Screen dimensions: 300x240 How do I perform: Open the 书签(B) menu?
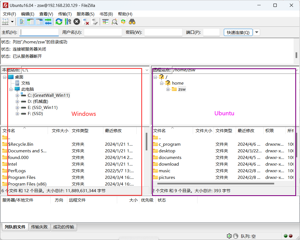click(x=106, y=14)
